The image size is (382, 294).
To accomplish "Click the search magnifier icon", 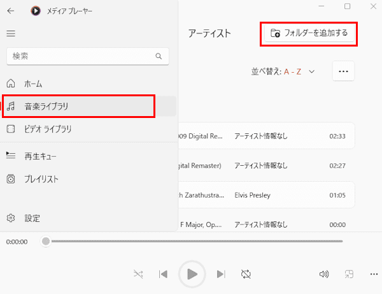I will point(159,56).
